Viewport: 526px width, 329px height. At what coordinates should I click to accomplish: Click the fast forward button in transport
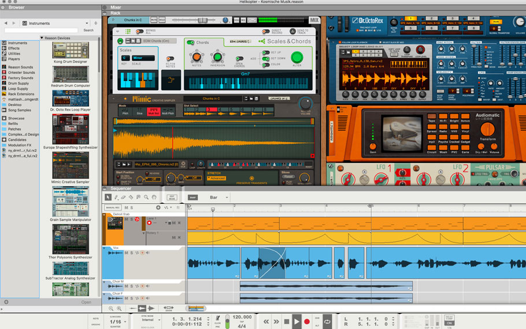[x=276, y=321]
